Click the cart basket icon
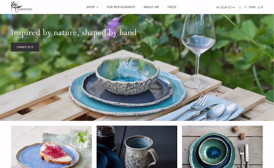This screenshot has height=168, width=274. click(259, 7)
